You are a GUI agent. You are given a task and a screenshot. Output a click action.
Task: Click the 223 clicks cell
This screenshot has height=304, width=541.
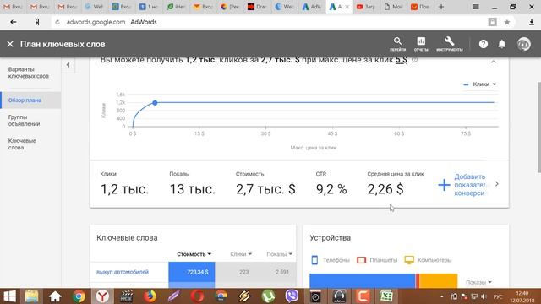(244, 272)
